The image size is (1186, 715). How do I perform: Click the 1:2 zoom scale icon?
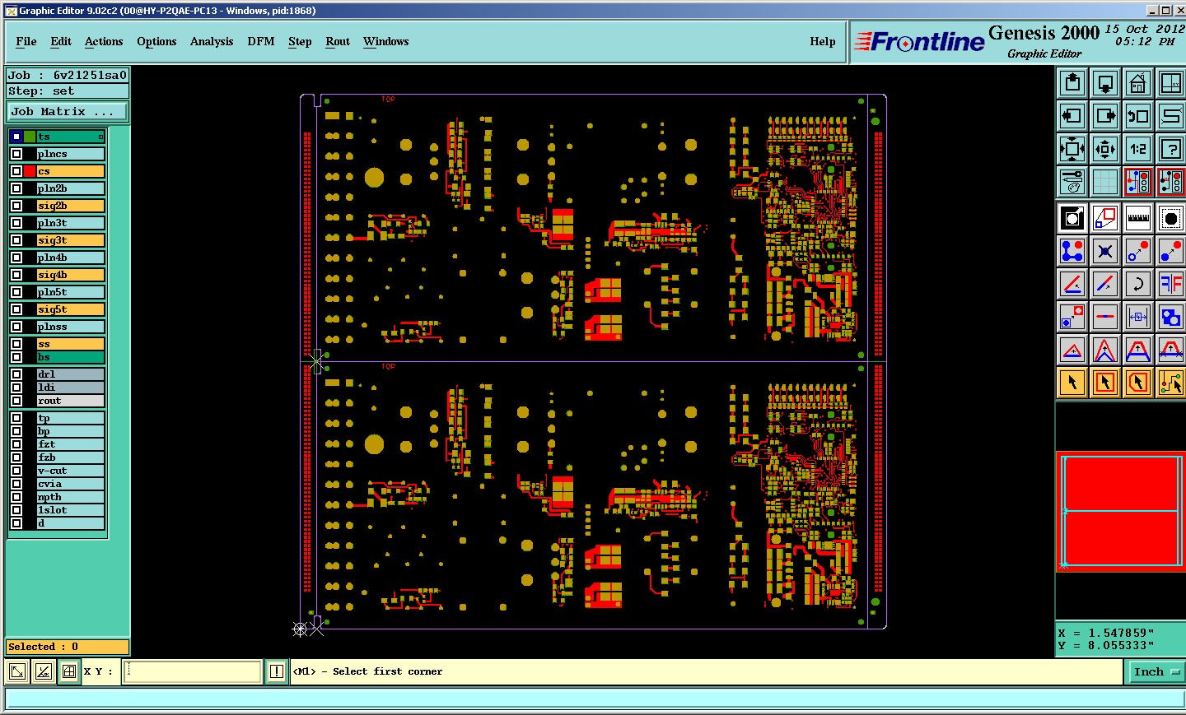click(1138, 149)
